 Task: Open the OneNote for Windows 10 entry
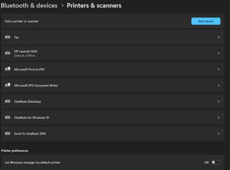tap(112, 118)
